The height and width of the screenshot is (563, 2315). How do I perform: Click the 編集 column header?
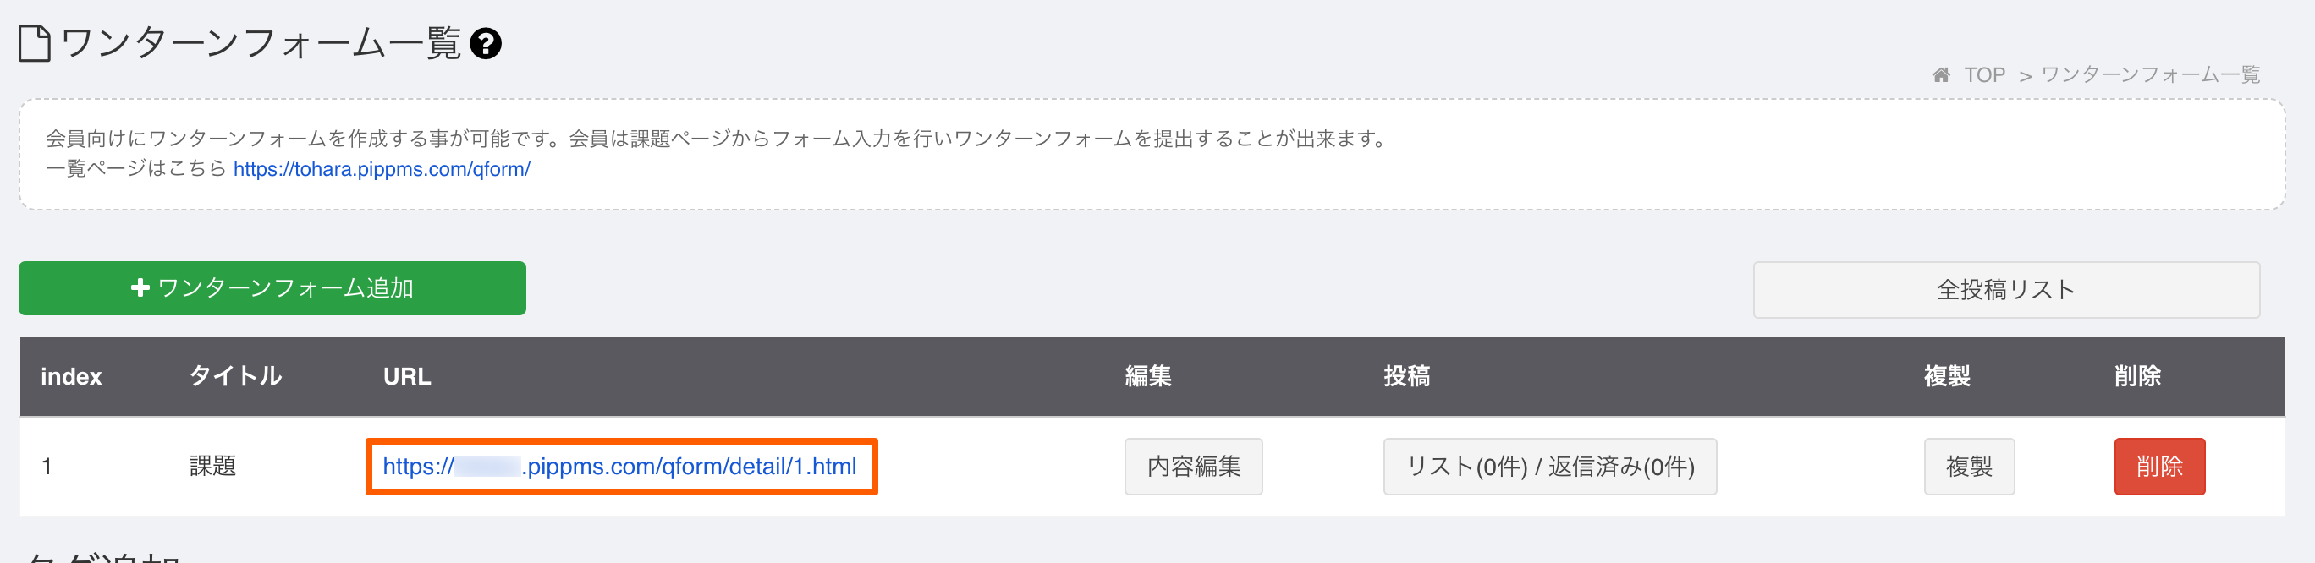pos(1148,376)
